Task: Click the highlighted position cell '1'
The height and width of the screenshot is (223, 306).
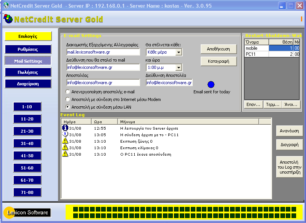Action: click(281, 48)
